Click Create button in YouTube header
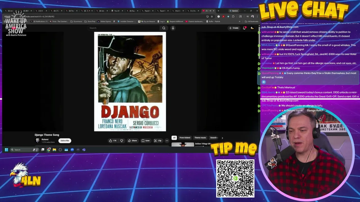Viewport: 360px width, 202px height. point(234,28)
